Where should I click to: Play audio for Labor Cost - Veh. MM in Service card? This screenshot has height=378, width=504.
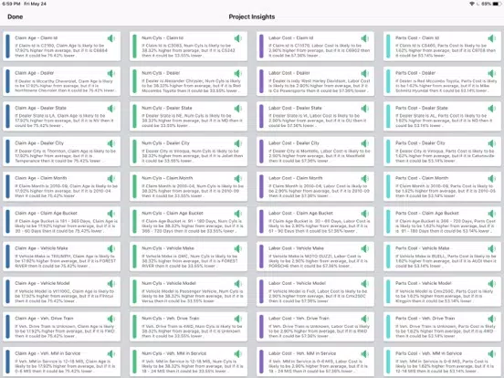click(365, 354)
